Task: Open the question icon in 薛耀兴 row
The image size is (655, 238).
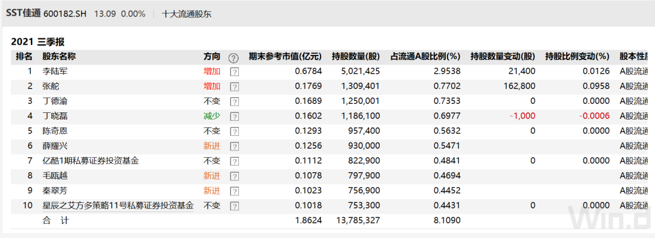Action: [x=234, y=147]
